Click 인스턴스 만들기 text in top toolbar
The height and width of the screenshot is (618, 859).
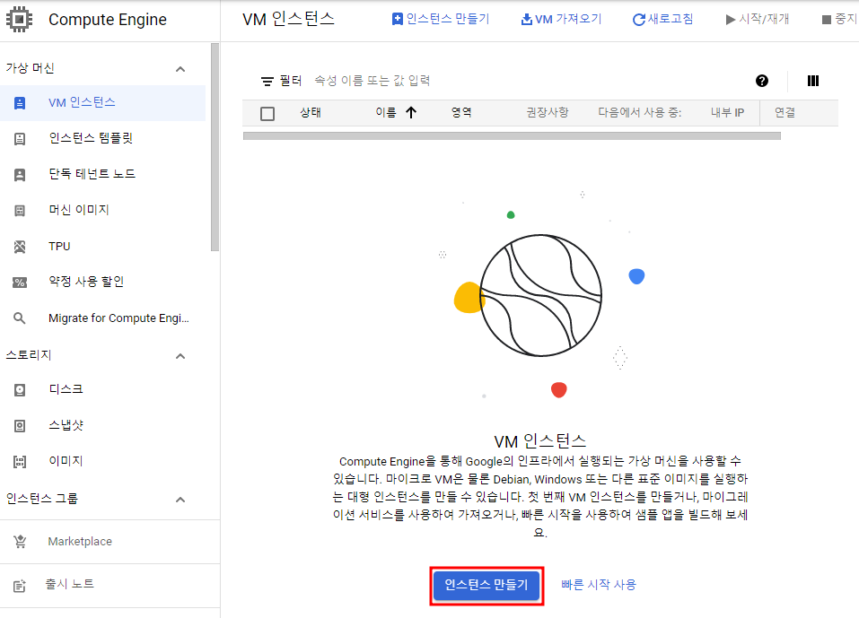pos(448,19)
